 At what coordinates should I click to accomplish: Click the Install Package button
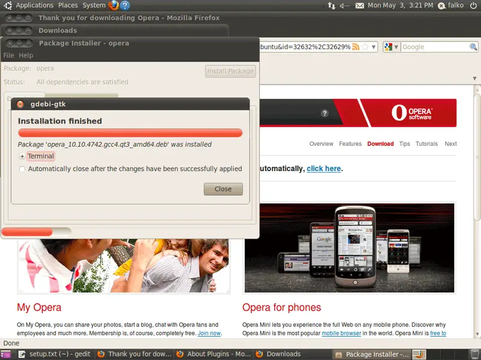point(230,71)
